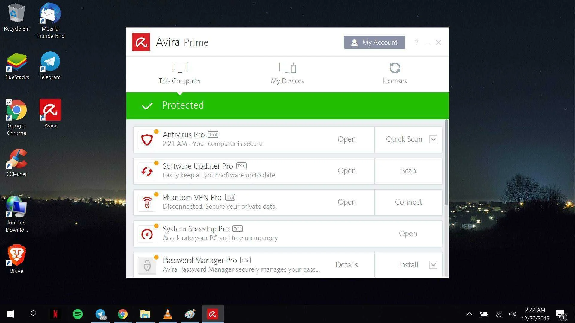Open My Account
The height and width of the screenshot is (323, 575).
coord(375,42)
